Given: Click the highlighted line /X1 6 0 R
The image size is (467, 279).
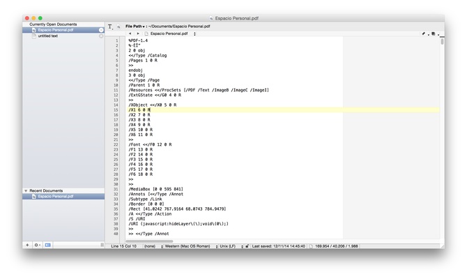Looking at the screenshot, I should point(284,110).
